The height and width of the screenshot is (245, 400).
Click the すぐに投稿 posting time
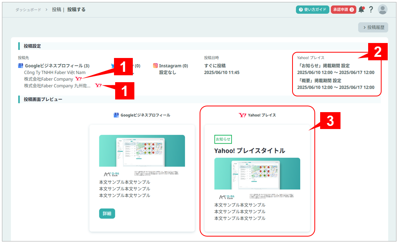pos(215,66)
